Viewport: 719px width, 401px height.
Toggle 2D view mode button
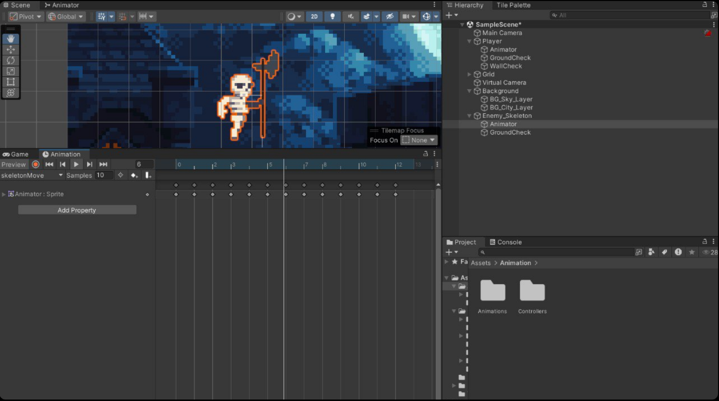pos(314,16)
